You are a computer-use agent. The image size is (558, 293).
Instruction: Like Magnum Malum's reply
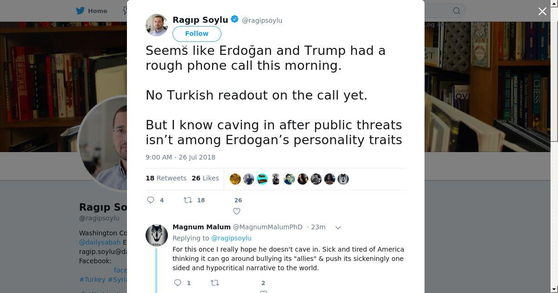(264, 291)
